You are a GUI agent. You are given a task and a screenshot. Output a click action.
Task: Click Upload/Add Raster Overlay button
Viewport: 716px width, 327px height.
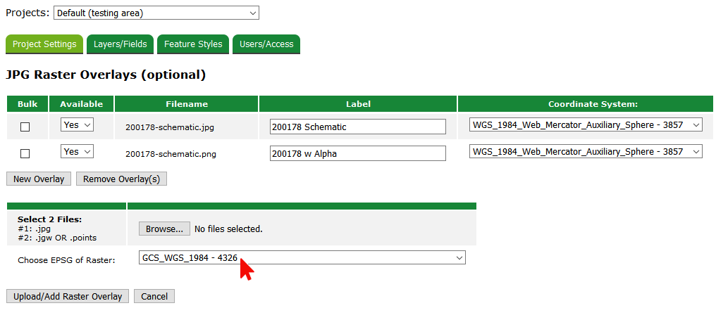pyautogui.click(x=68, y=296)
